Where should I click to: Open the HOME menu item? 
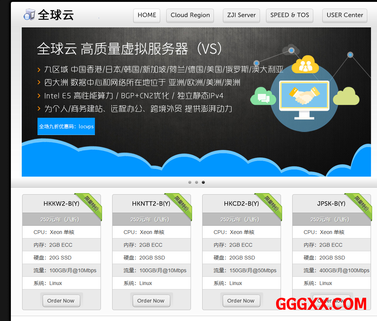click(x=147, y=15)
